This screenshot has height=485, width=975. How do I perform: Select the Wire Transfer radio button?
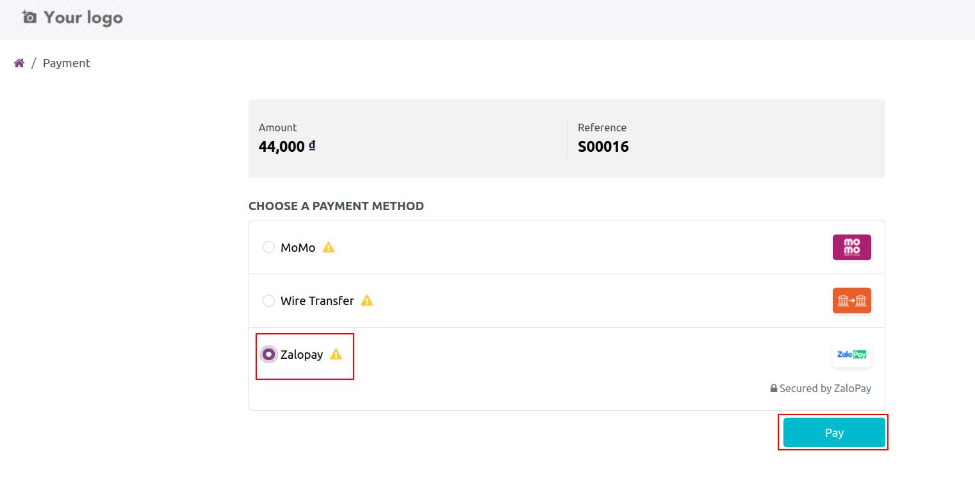(x=269, y=300)
